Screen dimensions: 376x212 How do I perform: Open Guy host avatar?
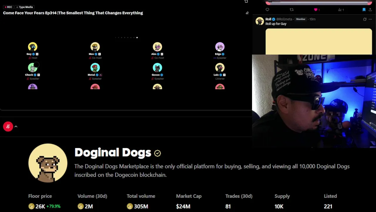pyautogui.click(x=33, y=47)
